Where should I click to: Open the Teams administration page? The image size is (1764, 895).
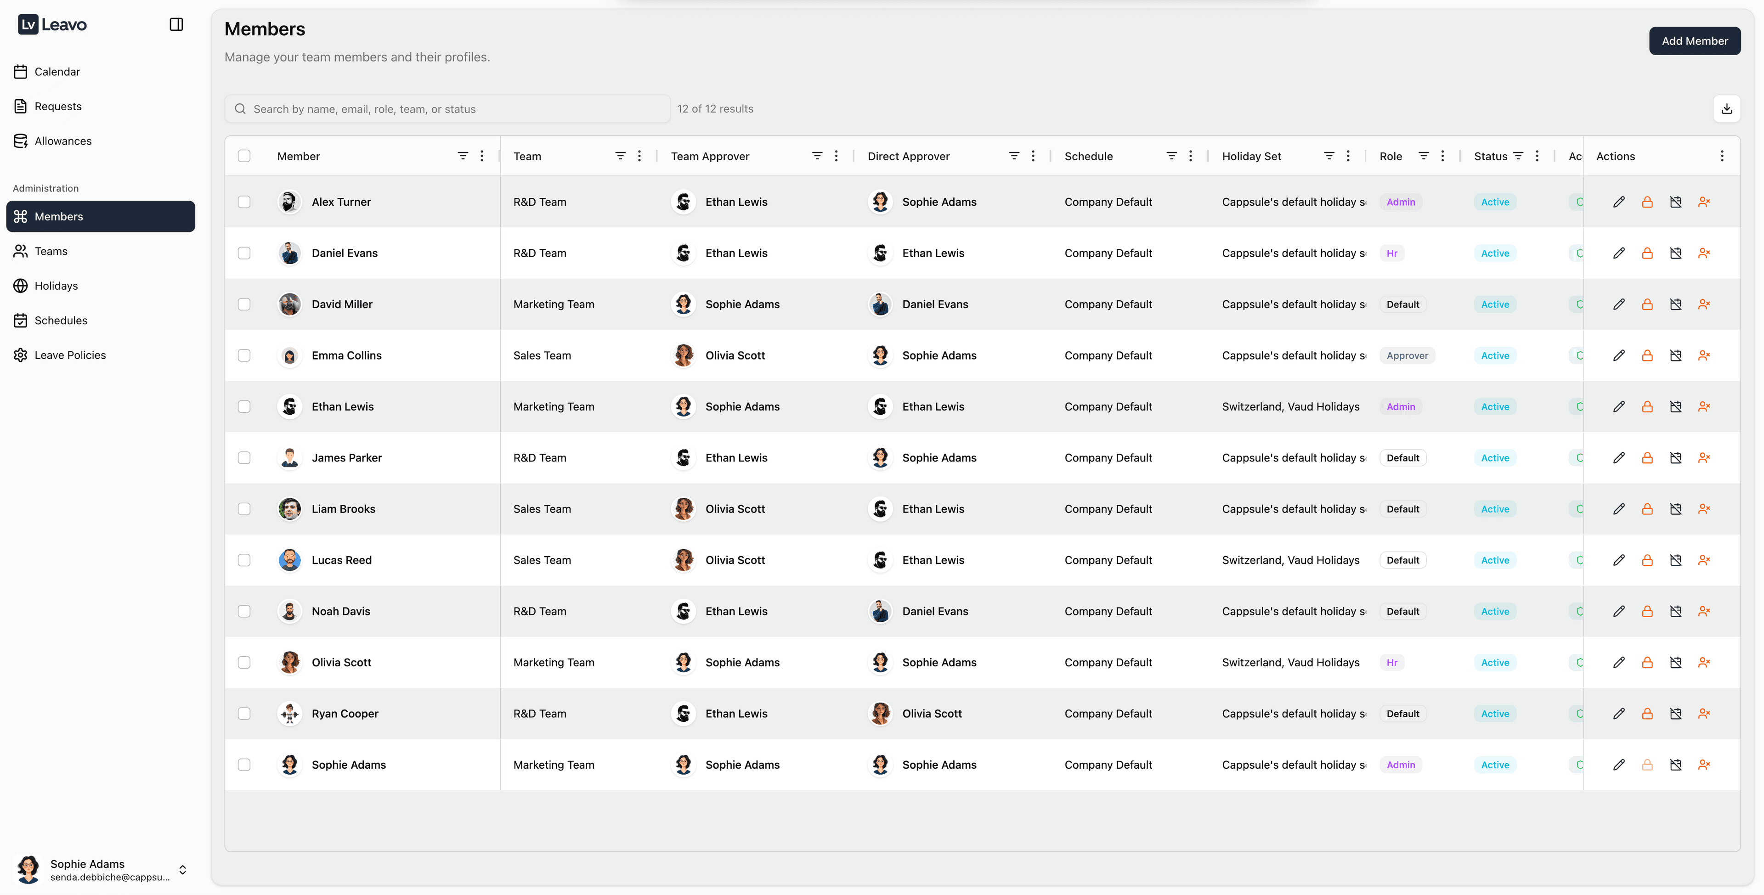pyautogui.click(x=51, y=251)
